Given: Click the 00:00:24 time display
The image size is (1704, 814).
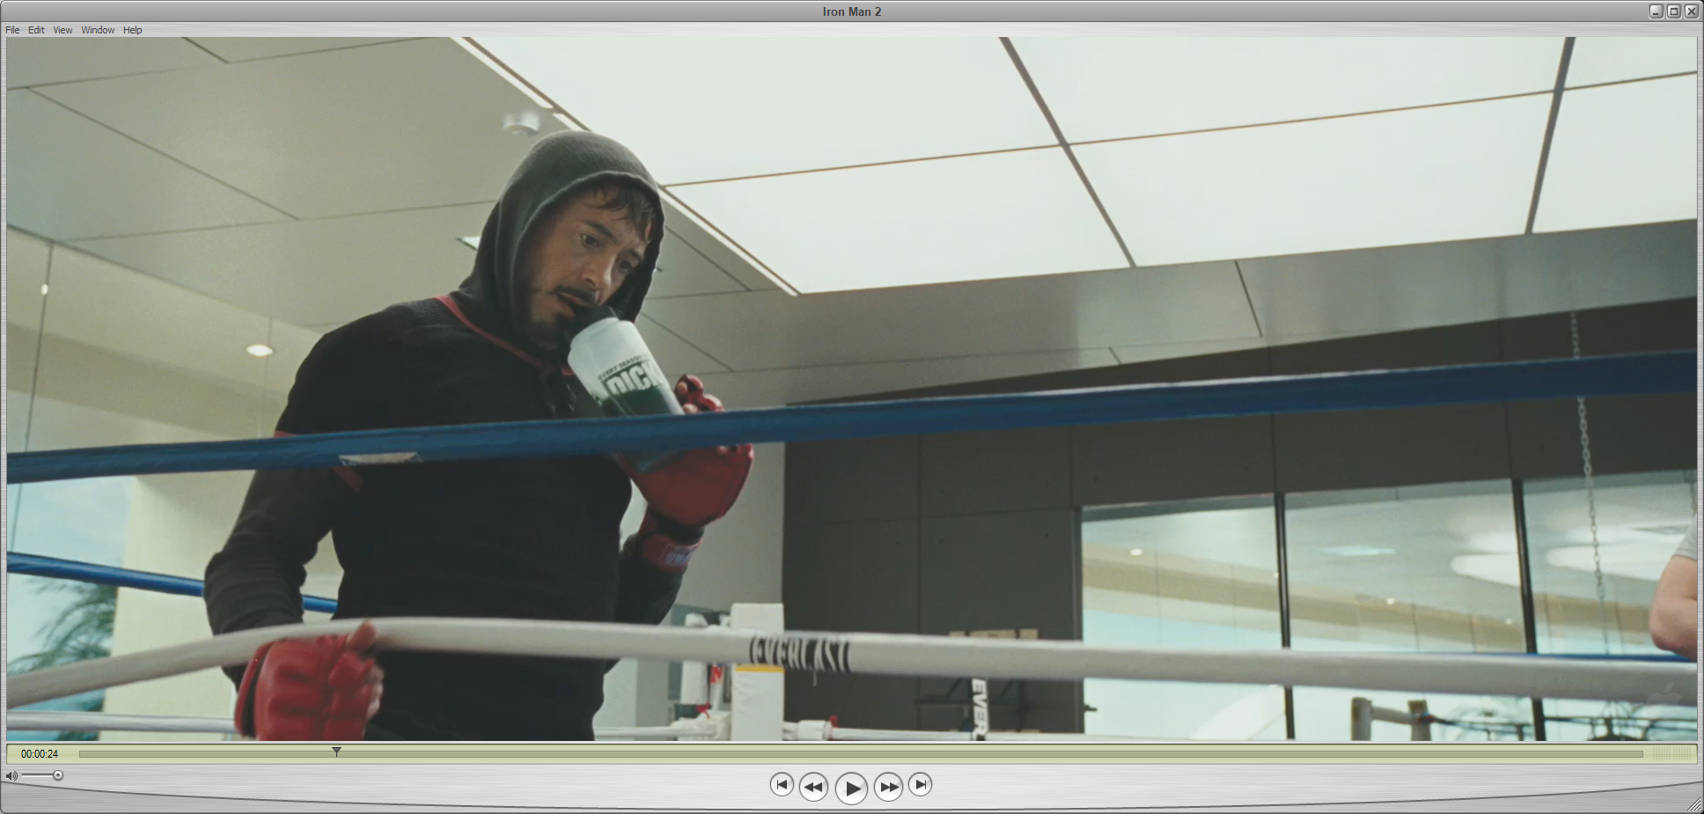Looking at the screenshot, I should click(40, 754).
